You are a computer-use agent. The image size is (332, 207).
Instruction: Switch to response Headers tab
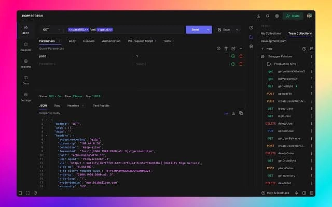73,106
